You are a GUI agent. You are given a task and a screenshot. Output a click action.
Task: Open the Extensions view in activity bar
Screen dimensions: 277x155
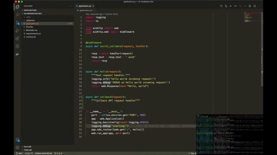(17, 38)
